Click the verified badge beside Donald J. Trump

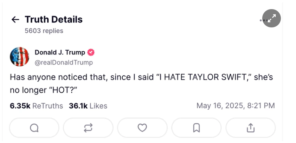91,53
